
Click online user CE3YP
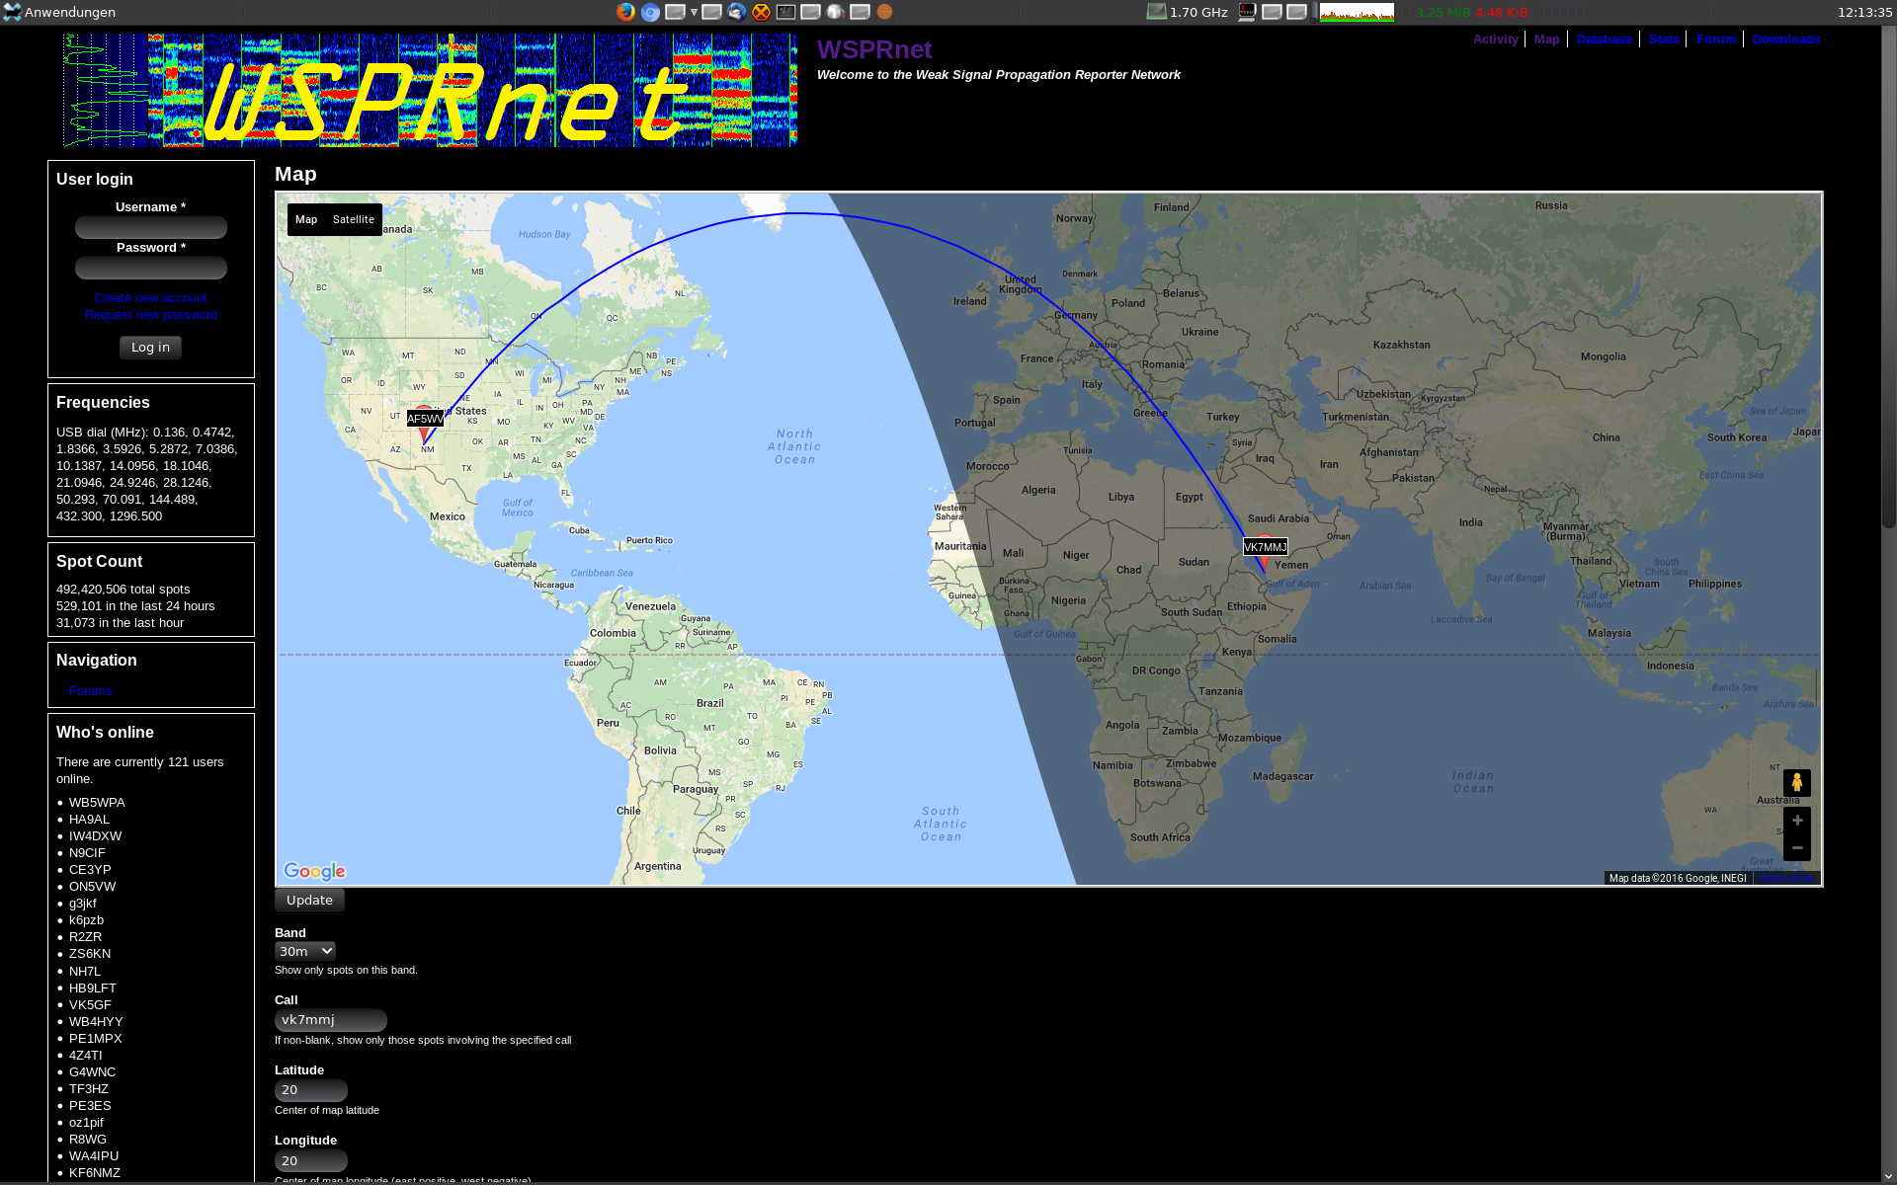[90, 870]
